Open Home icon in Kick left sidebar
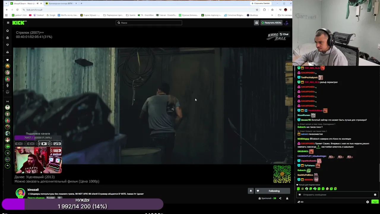 point(8,31)
